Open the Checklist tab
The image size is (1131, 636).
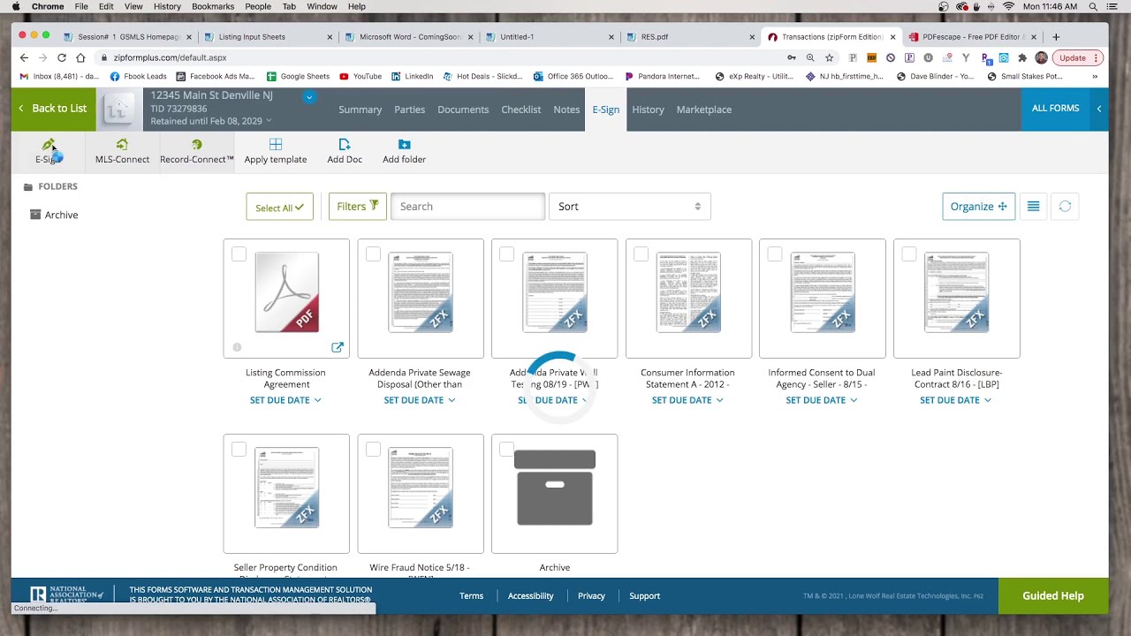(x=521, y=110)
